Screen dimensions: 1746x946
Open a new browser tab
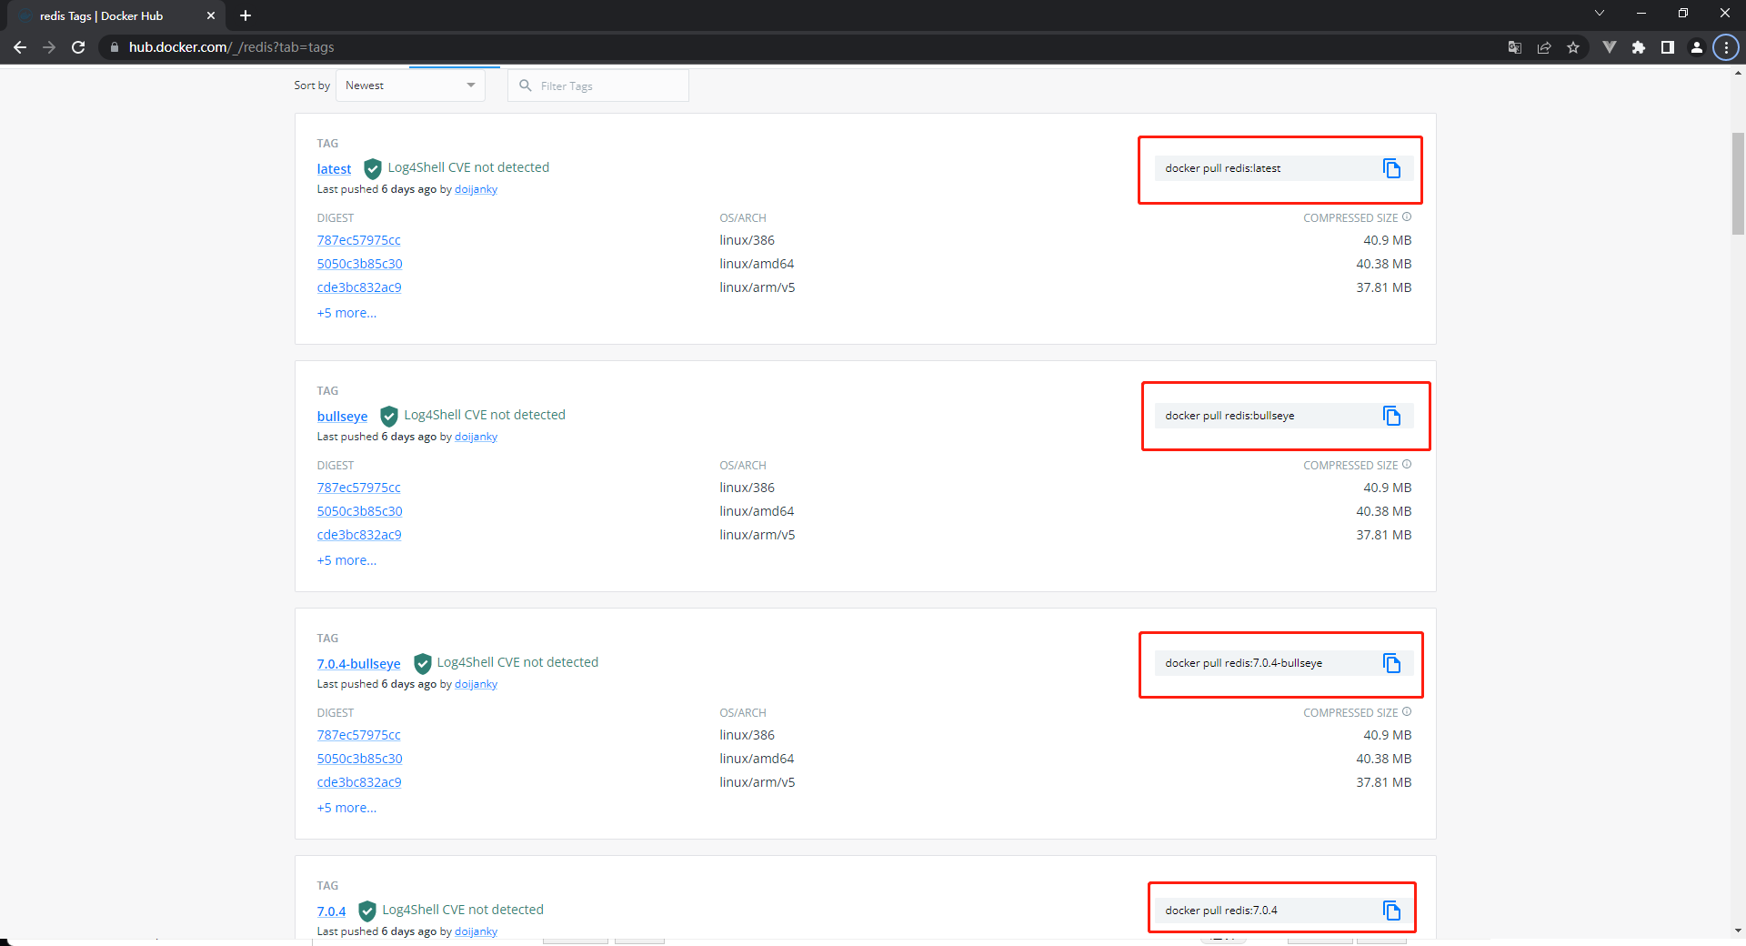click(x=246, y=15)
